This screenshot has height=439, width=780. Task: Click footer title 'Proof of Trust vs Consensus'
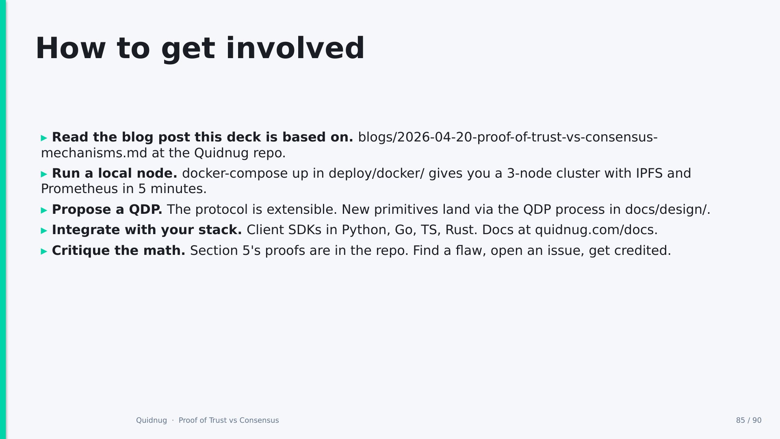(x=229, y=420)
